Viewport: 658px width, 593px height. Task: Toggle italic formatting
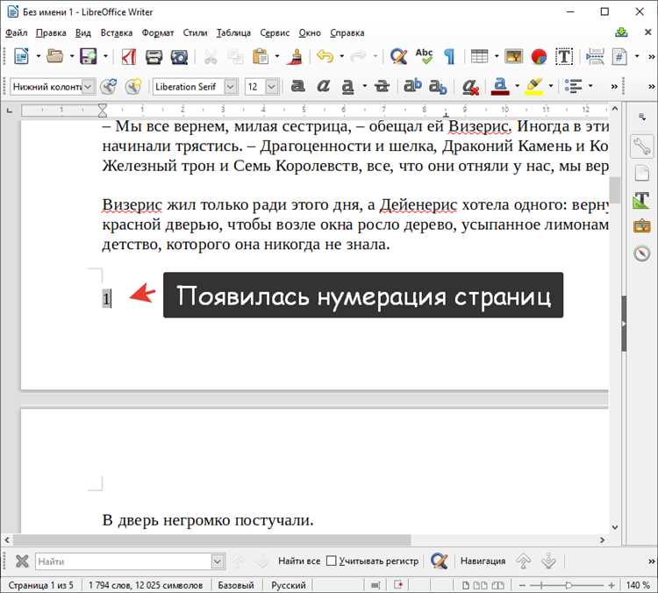323,86
